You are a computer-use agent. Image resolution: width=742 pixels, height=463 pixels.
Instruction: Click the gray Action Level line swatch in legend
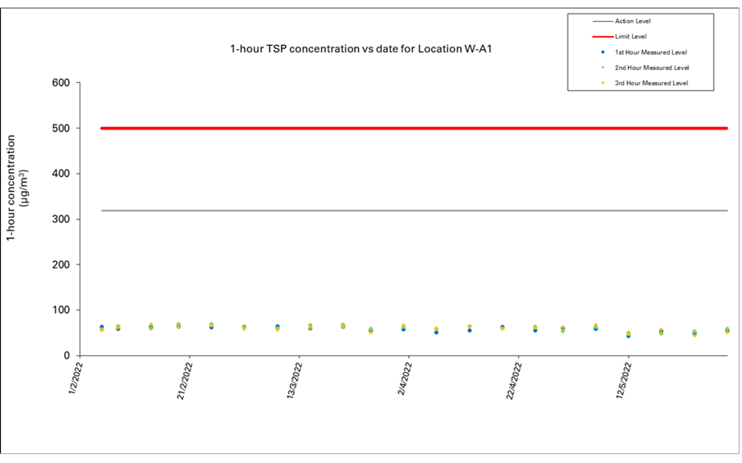click(602, 22)
